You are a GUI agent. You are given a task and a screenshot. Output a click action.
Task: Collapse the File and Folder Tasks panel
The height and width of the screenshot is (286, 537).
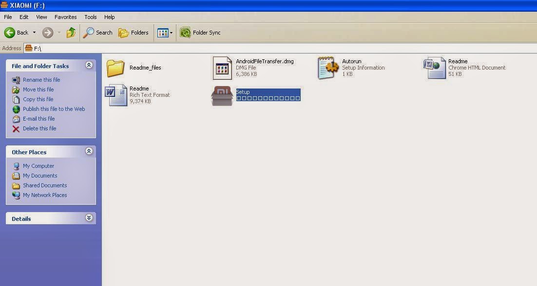89,65
